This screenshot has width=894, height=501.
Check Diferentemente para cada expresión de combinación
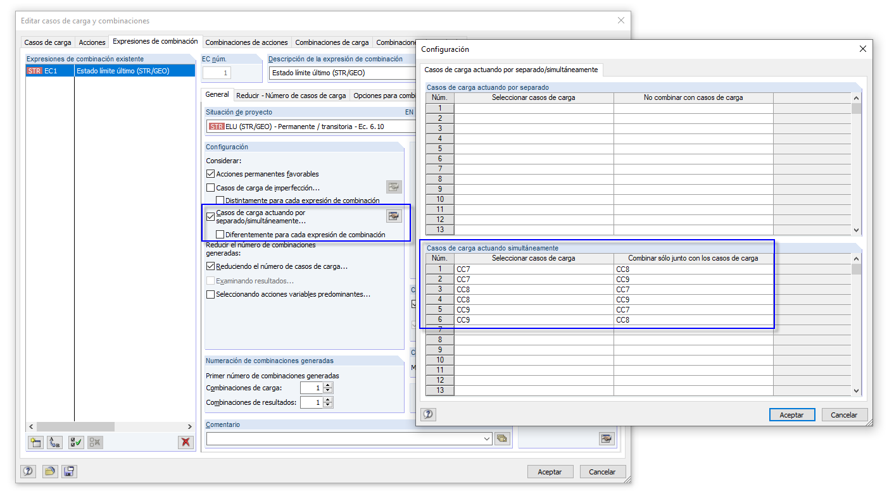(x=220, y=235)
